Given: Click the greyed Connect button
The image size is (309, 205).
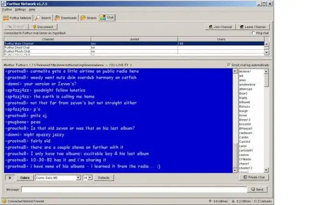Looking at the screenshot, I should click(16, 27).
